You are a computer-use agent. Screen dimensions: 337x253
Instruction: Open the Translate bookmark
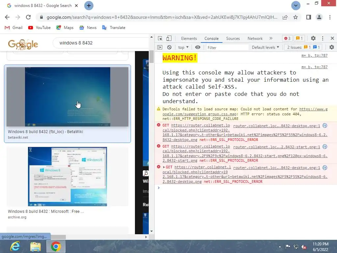click(x=114, y=28)
